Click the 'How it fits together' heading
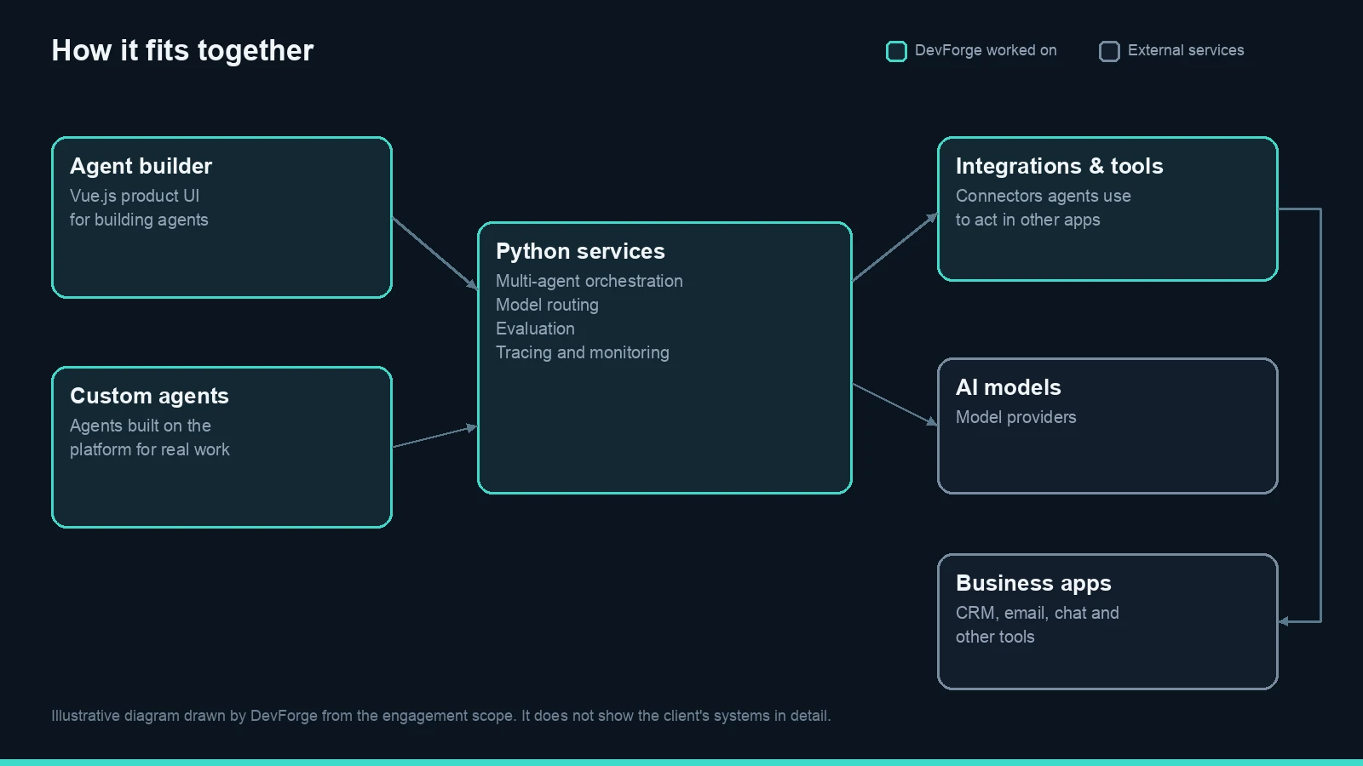This screenshot has height=766, width=1363. (182, 51)
